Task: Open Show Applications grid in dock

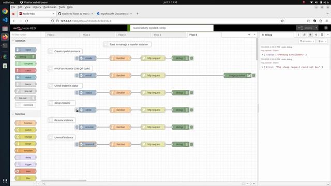Action: [5, 181]
